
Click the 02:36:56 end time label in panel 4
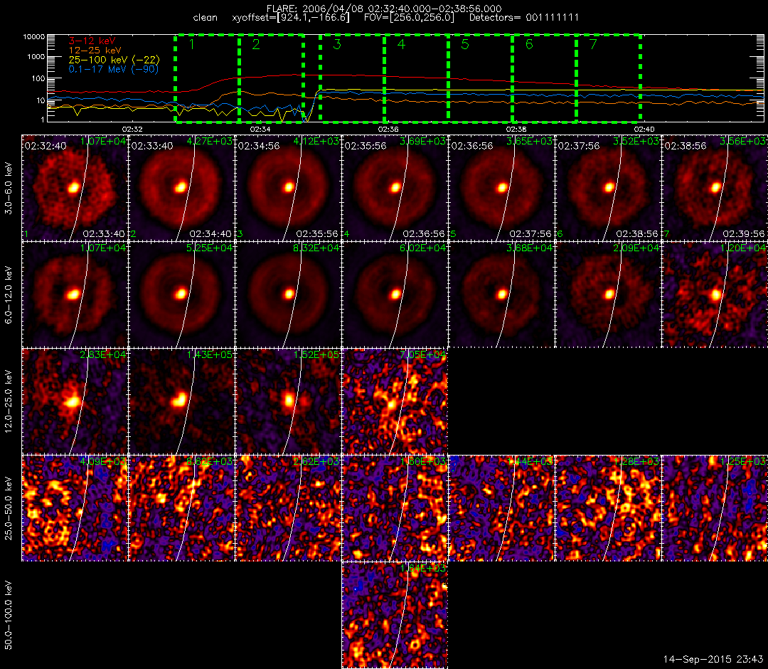[x=423, y=233]
